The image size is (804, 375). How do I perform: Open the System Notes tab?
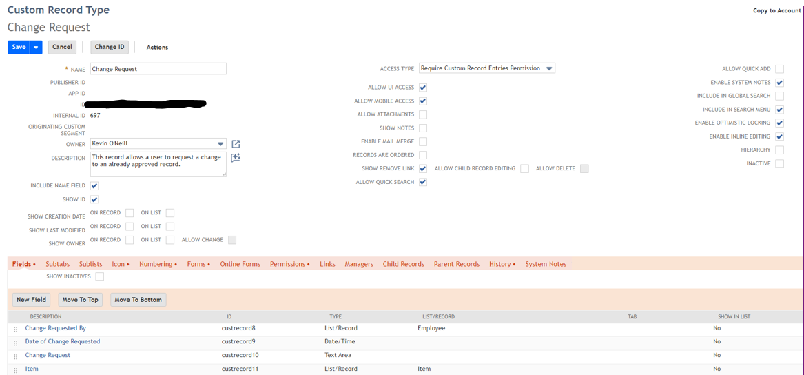coord(546,264)
